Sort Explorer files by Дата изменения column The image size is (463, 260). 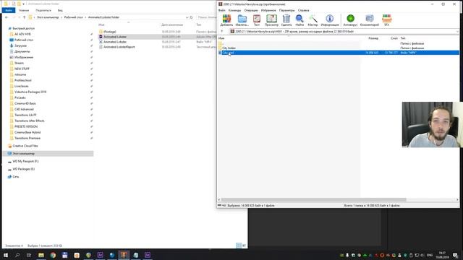[172, 25]
